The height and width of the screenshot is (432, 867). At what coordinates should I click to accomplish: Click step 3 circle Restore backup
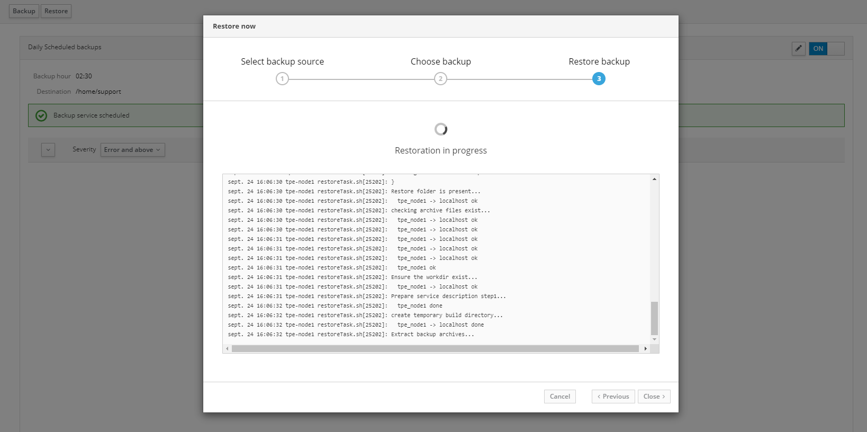tap(599, 79)
